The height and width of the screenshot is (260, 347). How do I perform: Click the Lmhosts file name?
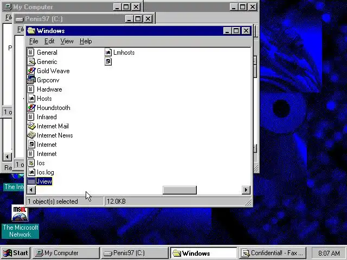pyautogui.click(x=124, y=53)
